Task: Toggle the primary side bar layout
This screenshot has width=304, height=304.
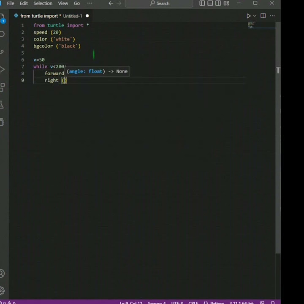Action: coord(202,3)
